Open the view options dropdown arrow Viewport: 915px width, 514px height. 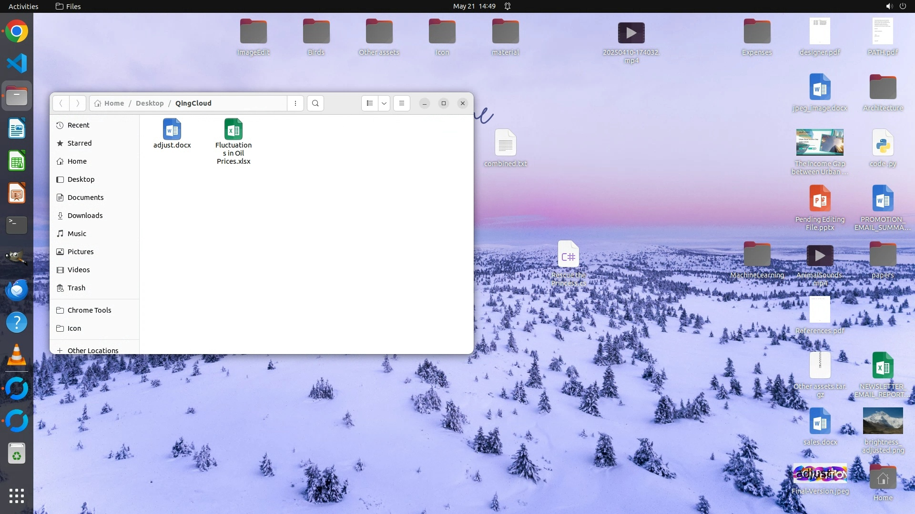(384, 103)
